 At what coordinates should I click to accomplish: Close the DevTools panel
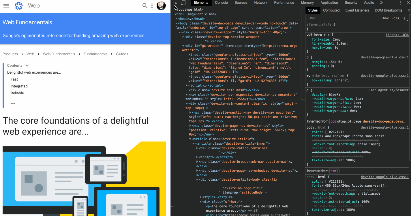click(x=408, y=3)
